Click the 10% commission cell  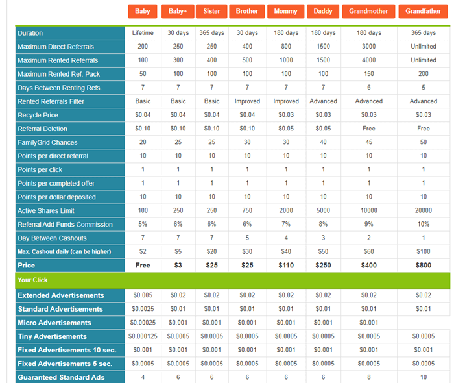424,224
